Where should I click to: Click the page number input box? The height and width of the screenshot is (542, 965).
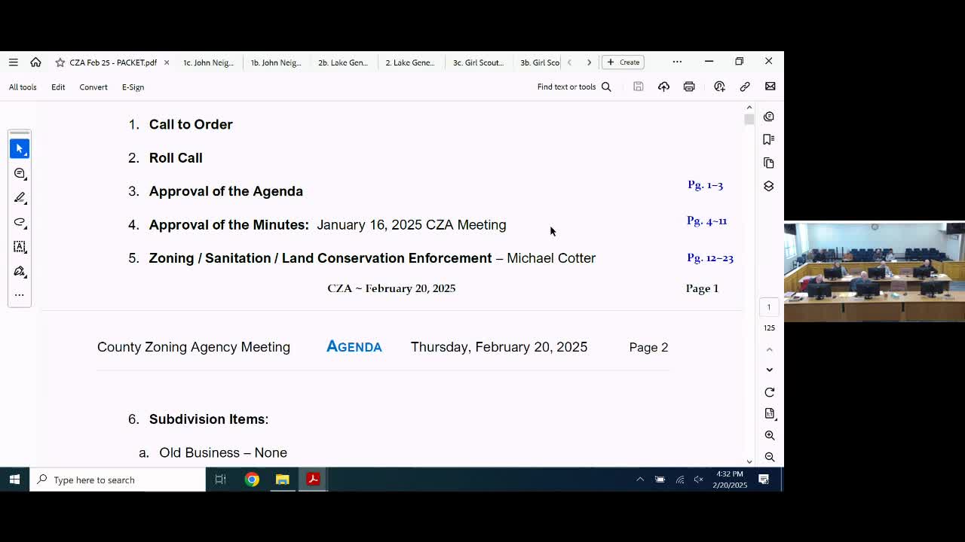point(769,307)
